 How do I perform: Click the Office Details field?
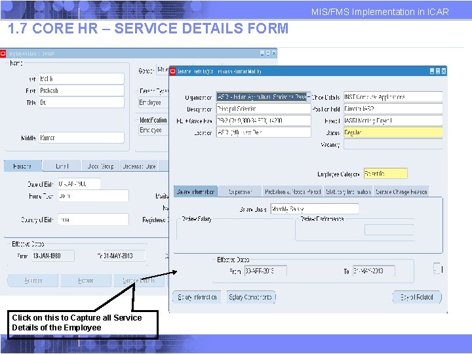coord(393,97)
